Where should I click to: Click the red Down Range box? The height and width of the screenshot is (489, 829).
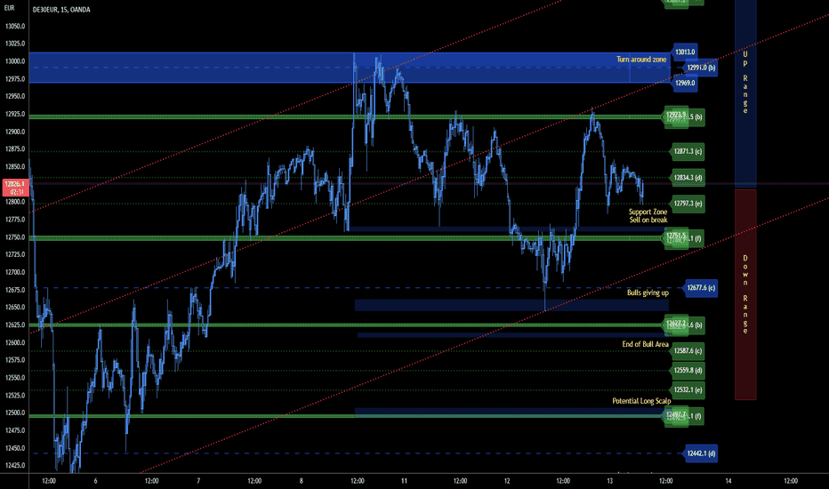pyautogui.click(x=745, y=294)
